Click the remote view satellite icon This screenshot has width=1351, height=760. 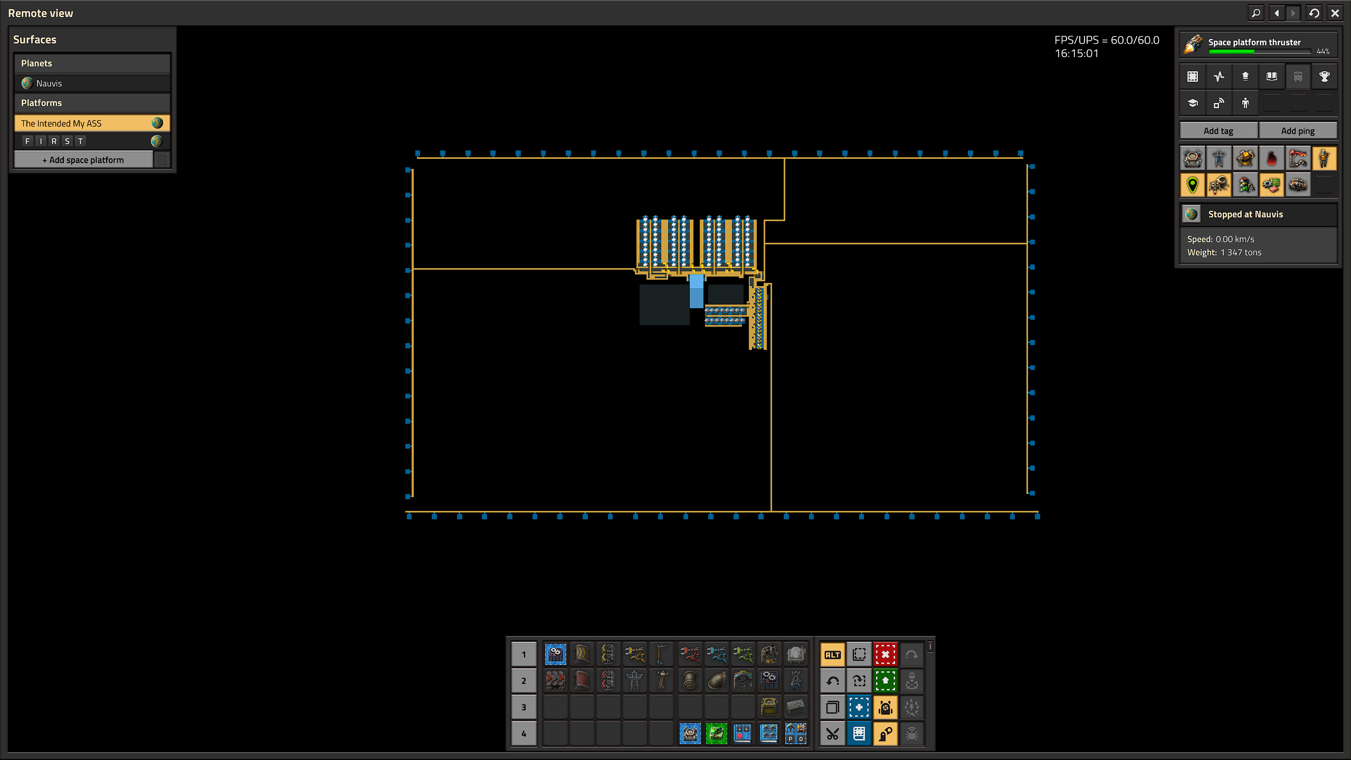click(x=1219, y=103)
